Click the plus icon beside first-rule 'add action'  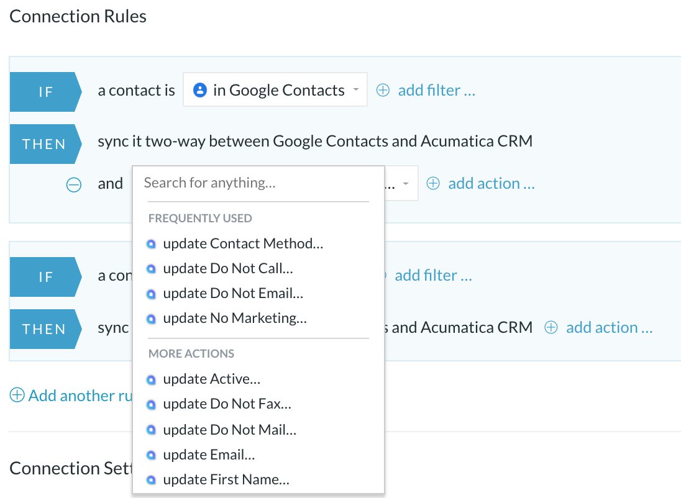pyautogui.click(x=433, y=183)
